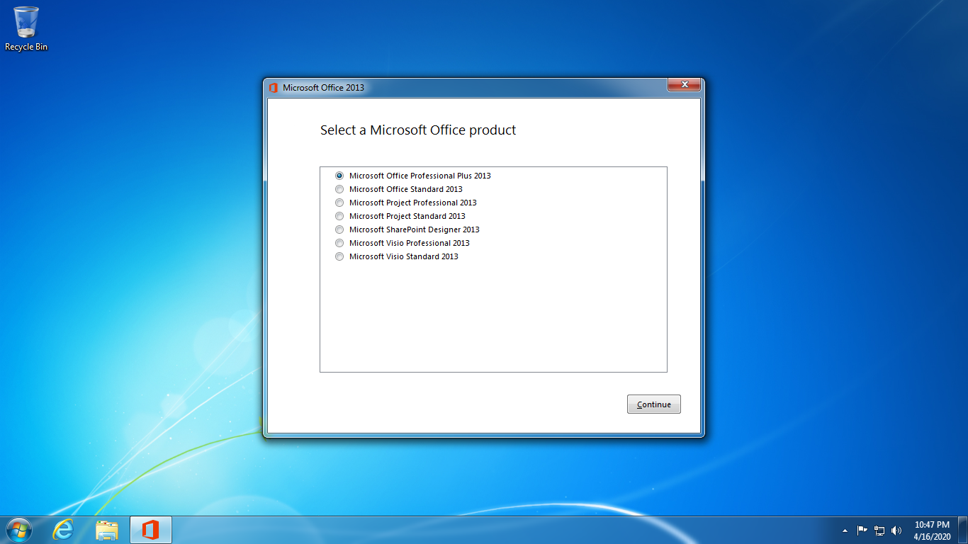Viewport: 968px width, 544px height.
Task: Open Windows Explorer from taskbar
Action: point(107,530)
